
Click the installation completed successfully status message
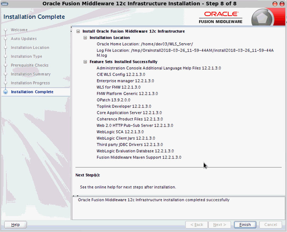click(154, 200)
